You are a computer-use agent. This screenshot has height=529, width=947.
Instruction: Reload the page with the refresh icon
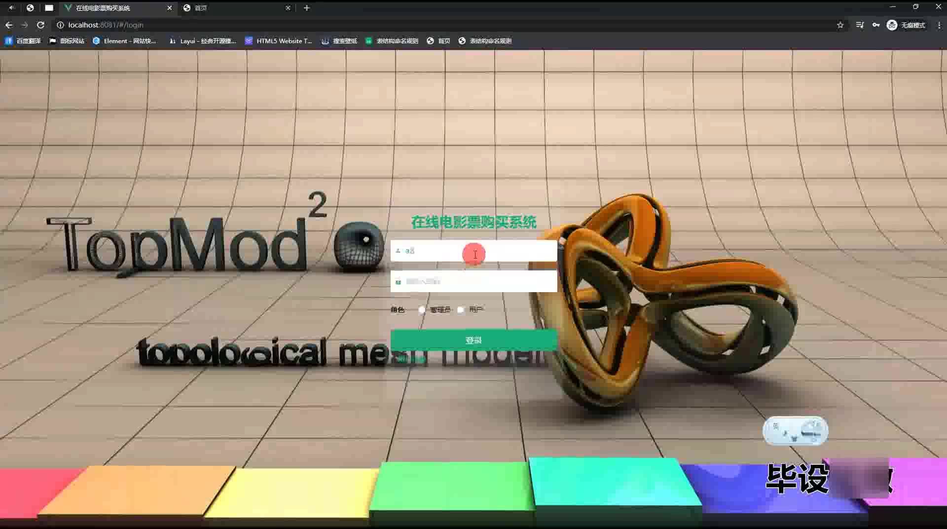pyautogui.click(x=41, y=25)
